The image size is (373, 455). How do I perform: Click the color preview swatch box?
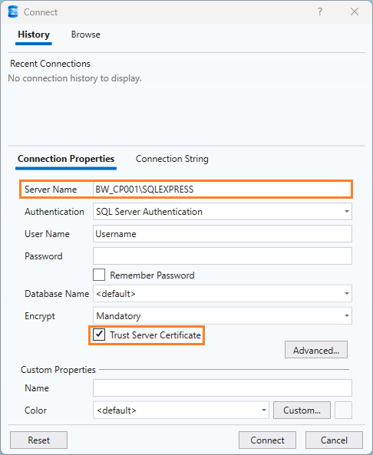point(343,410)
